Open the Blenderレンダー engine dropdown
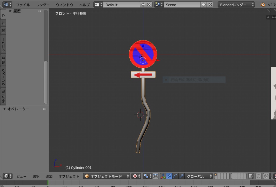Screen dimensions: 276x187 point(236,5)
